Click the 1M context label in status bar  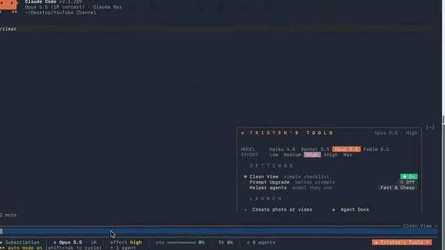pyautogui.click(x=93, y=242)
